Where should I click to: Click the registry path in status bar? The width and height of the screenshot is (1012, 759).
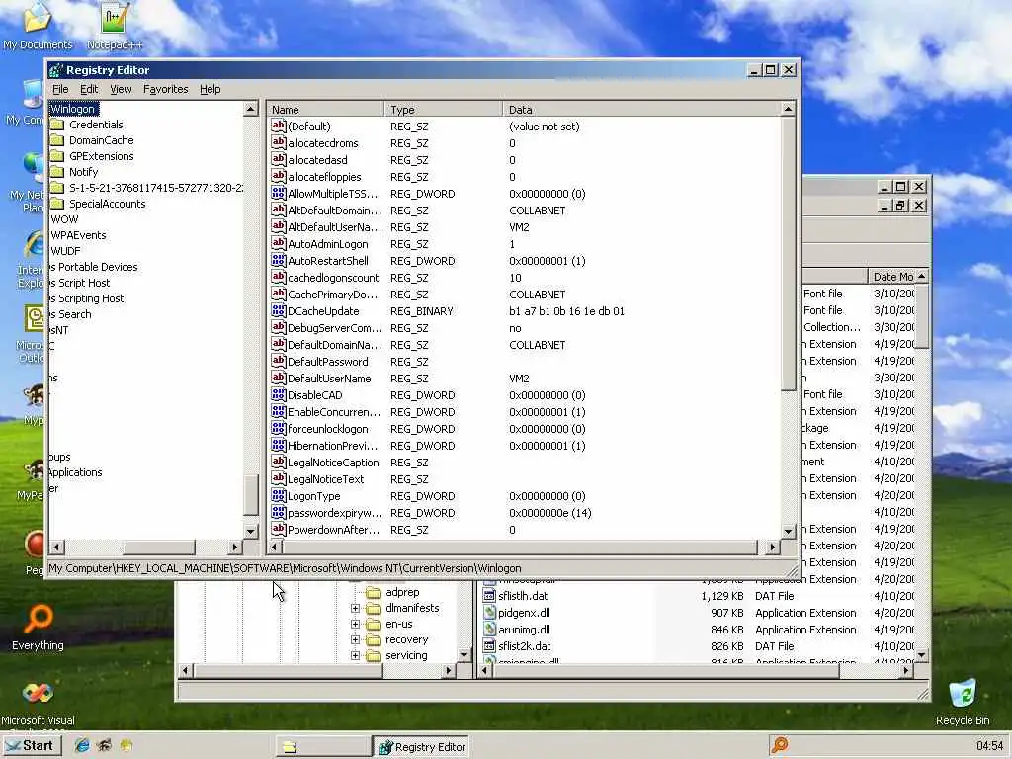coord(285,568)
